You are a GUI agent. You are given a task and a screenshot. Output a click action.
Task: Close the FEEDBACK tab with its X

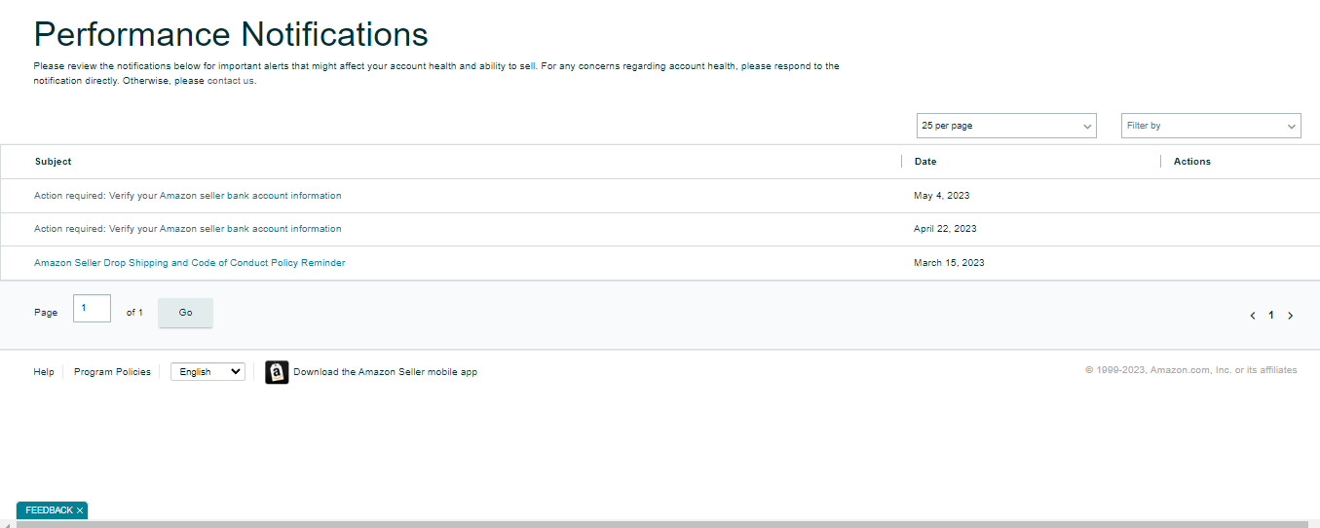80,510
